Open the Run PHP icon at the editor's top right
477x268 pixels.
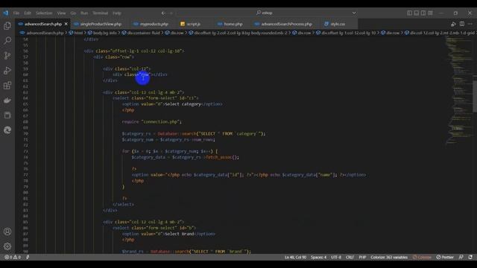pos(453,24)
